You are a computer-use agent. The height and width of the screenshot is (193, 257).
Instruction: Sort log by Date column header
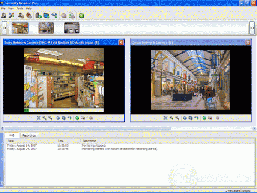31,141
